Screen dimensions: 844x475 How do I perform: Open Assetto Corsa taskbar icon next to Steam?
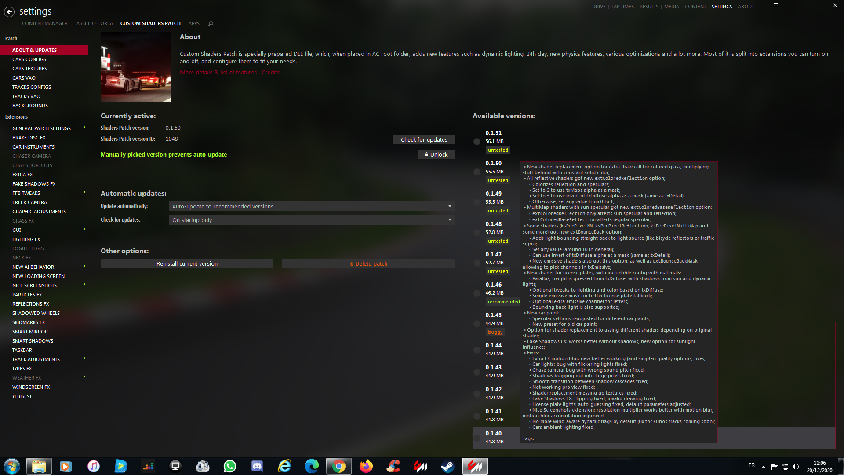(x=475, y=466)
